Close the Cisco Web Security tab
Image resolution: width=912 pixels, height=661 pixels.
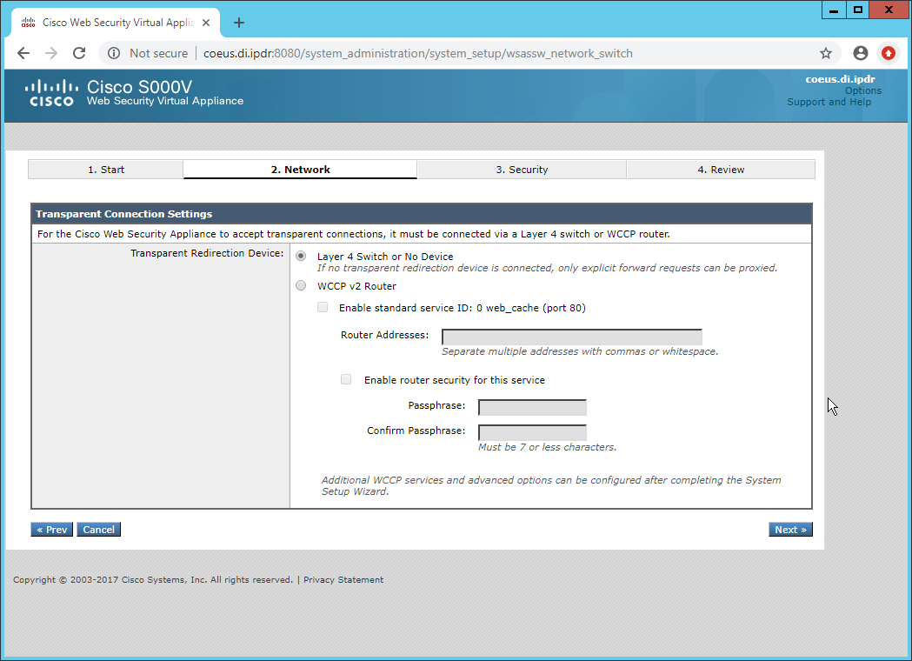coord(206,23)
